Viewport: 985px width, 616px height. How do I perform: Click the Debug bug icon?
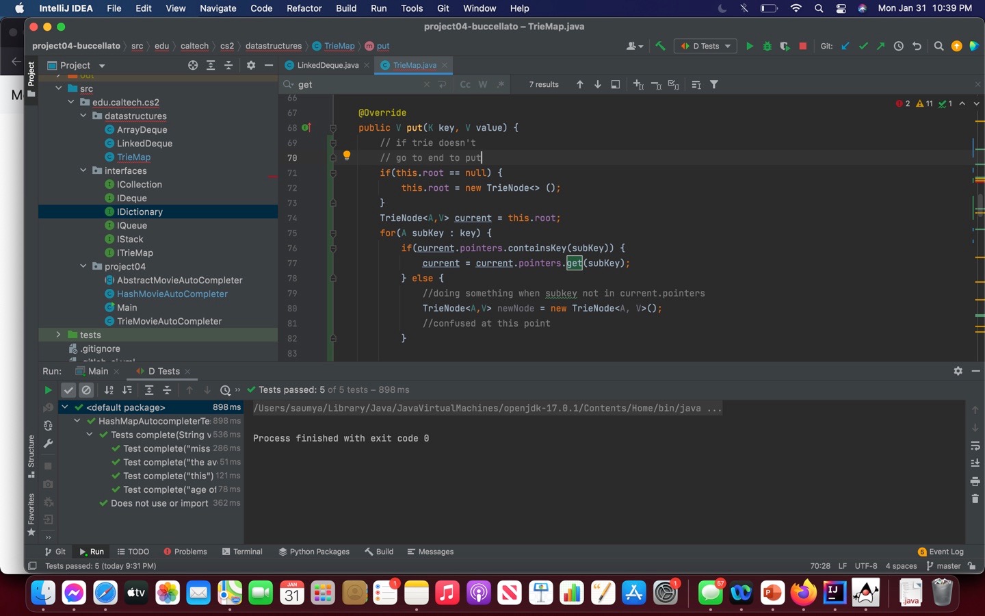767,47
